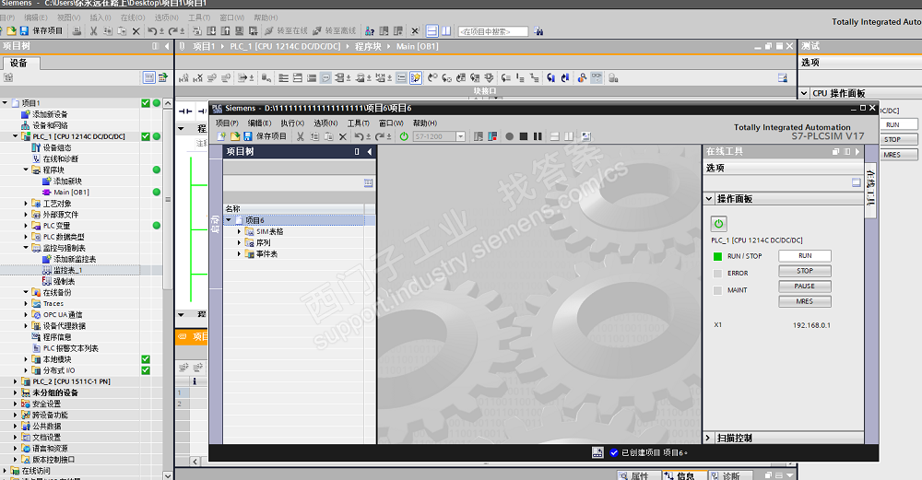Screen dimensions: 922x480
Task: Click the PAUSE button in PLCSIM
Action: pos(804,287)
